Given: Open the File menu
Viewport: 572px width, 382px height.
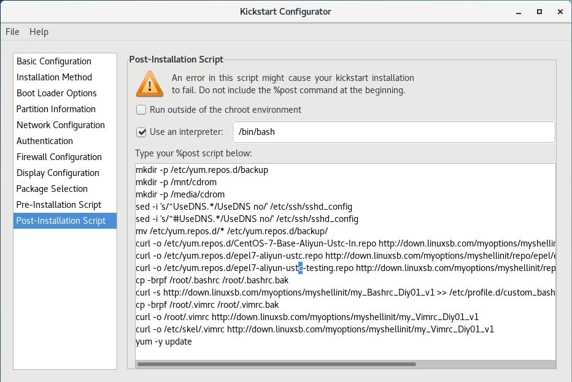Looking at the screenshot, I should (12, 32).
